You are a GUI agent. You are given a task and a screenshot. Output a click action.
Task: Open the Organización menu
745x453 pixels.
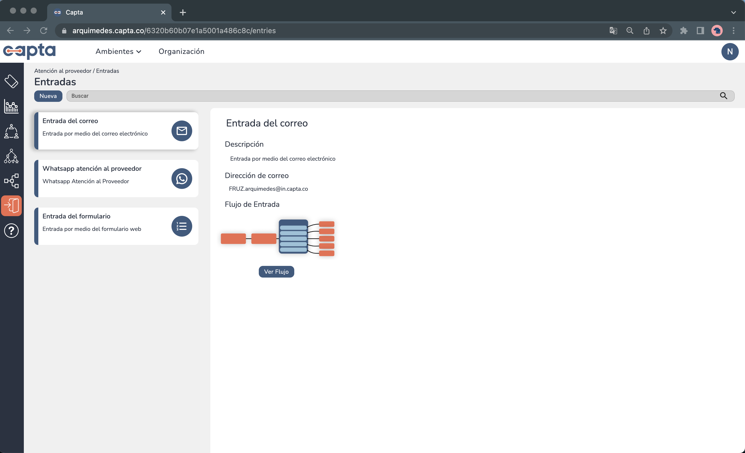point(181,51)
